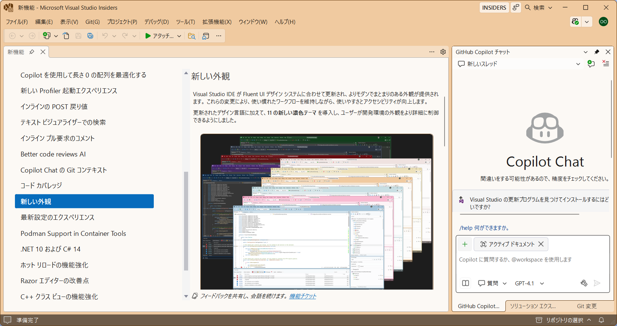
Task: Remove the アクティブ ドキュメント context chip
Action: click(541, 244)
